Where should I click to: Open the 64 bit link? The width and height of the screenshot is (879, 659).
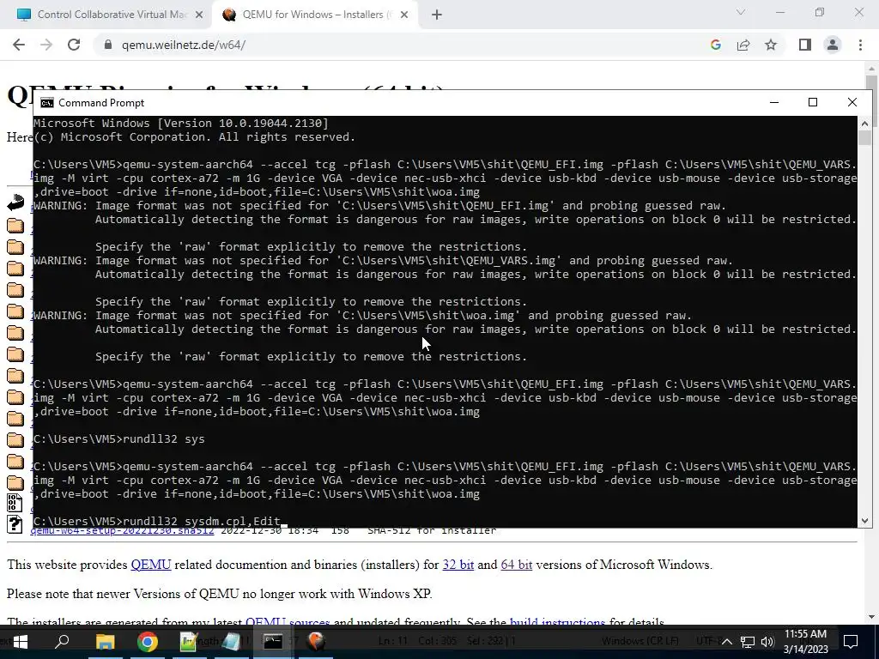click(516, 565)
